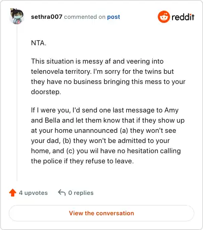
Task: Click the sethra007 user avatar
Action: point(17,16)
